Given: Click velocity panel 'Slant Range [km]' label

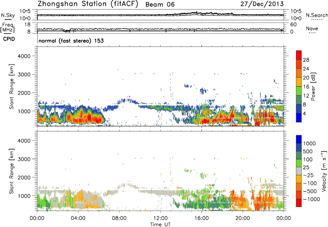Looking at the screenshot, I should point(11,171).
